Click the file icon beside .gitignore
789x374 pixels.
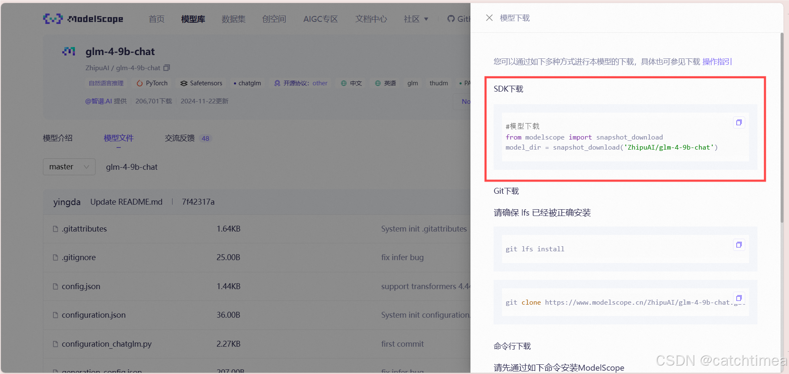click(x=55, y=258)
